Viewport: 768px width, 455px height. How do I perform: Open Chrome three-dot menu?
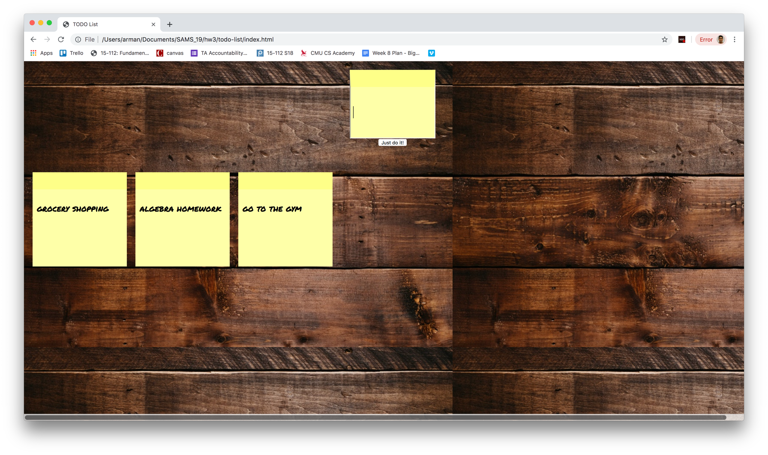(734, 39)
